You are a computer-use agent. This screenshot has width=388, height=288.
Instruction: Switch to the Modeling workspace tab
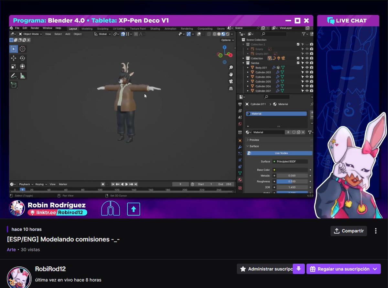(x=87, y=29)
